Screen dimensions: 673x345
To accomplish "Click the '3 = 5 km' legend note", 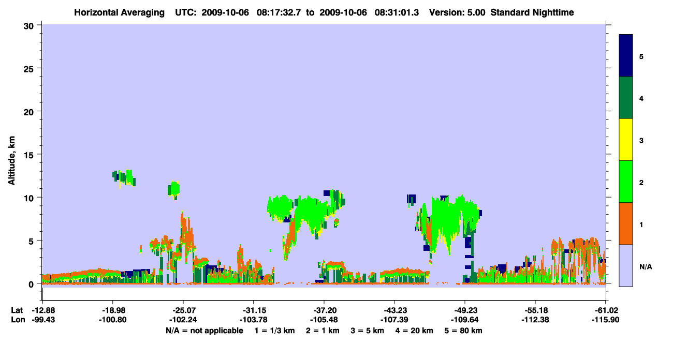I will [367, 331].
